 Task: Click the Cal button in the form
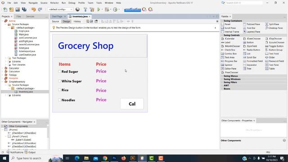click(132, 104)
